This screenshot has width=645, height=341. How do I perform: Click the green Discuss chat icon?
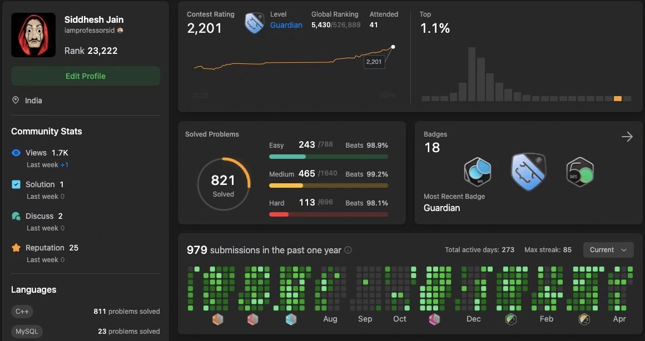click(16, 216)
